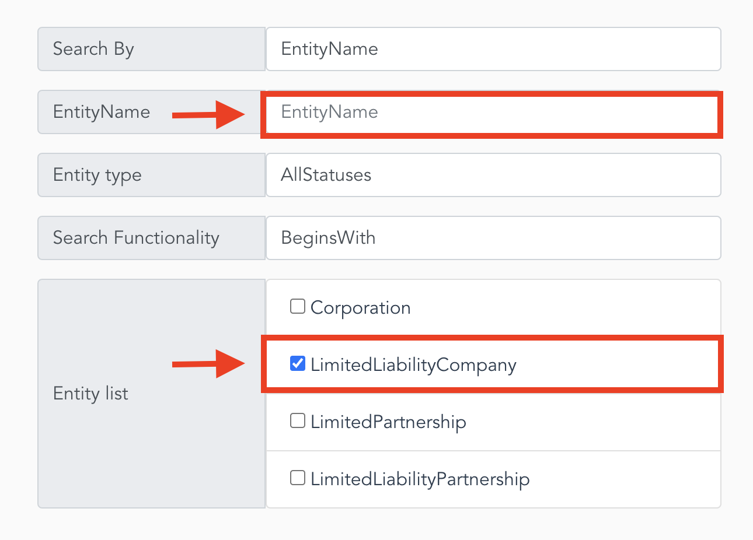
Task: Click the Entity type field label
Action: (x=97, y=175)
